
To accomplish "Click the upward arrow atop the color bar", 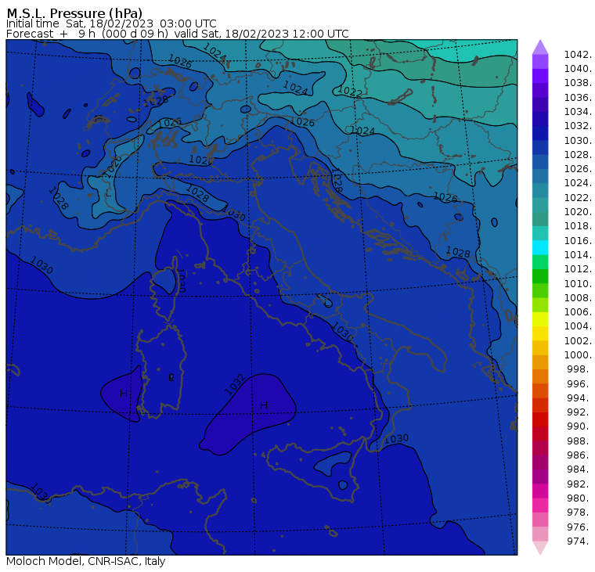I will pos(540,47).
